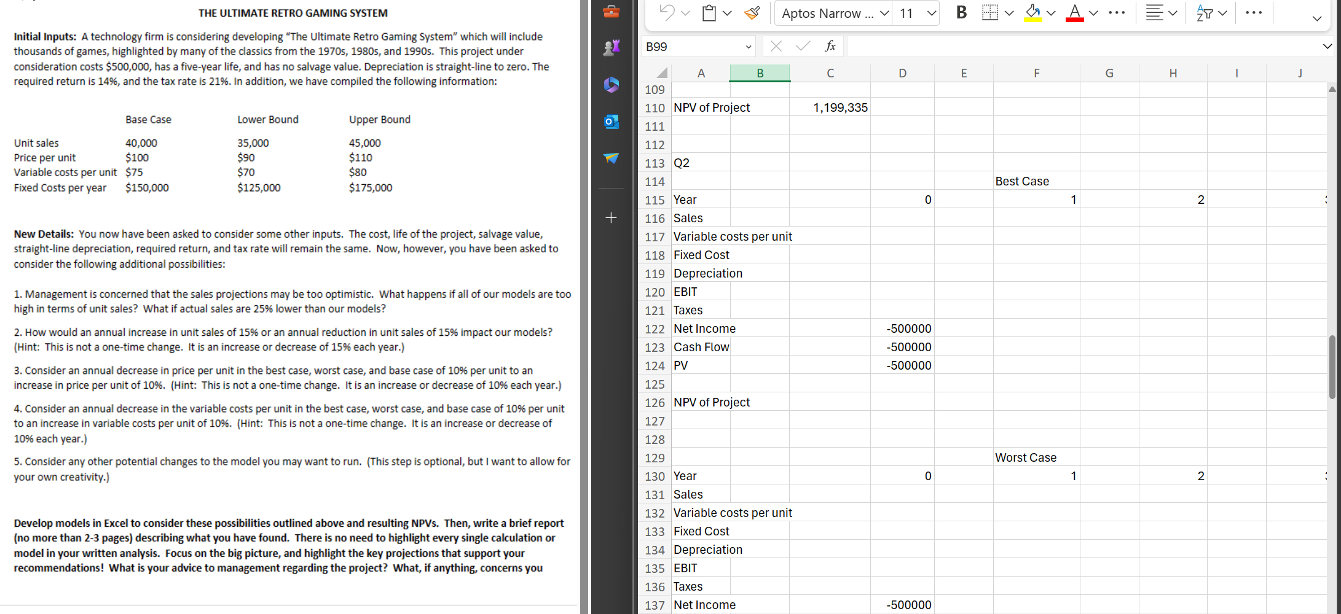The image size is (1341, 614).
Task: Click the Undo icon
Action: coord(668,13)
